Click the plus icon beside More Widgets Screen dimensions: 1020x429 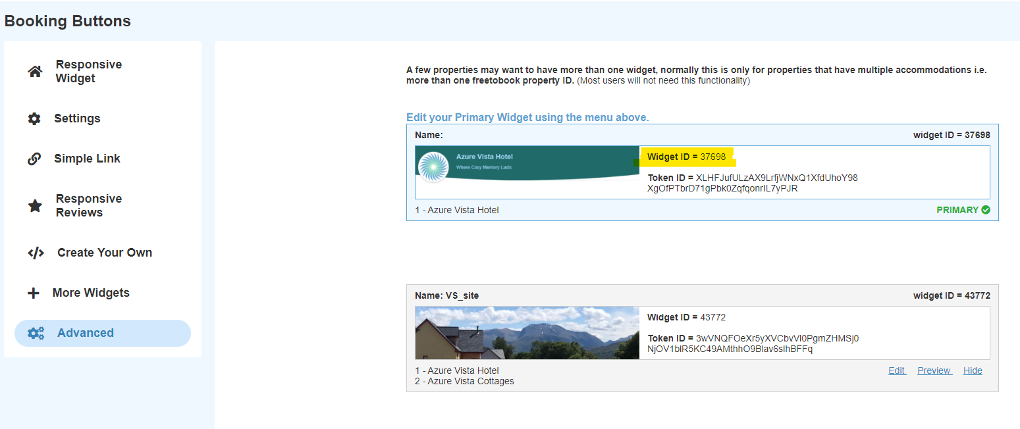click(x=34, y=293)
